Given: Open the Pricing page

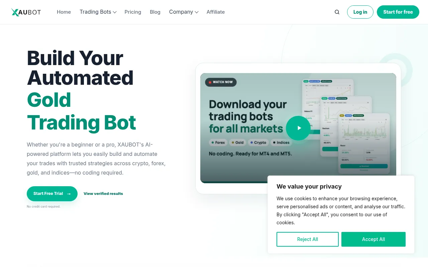Looking at the screenshot, I should point(133,12).
